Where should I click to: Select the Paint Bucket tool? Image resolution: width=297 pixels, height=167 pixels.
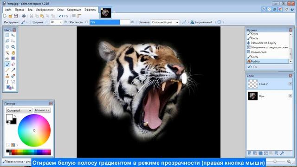click(x=7, y=58)
